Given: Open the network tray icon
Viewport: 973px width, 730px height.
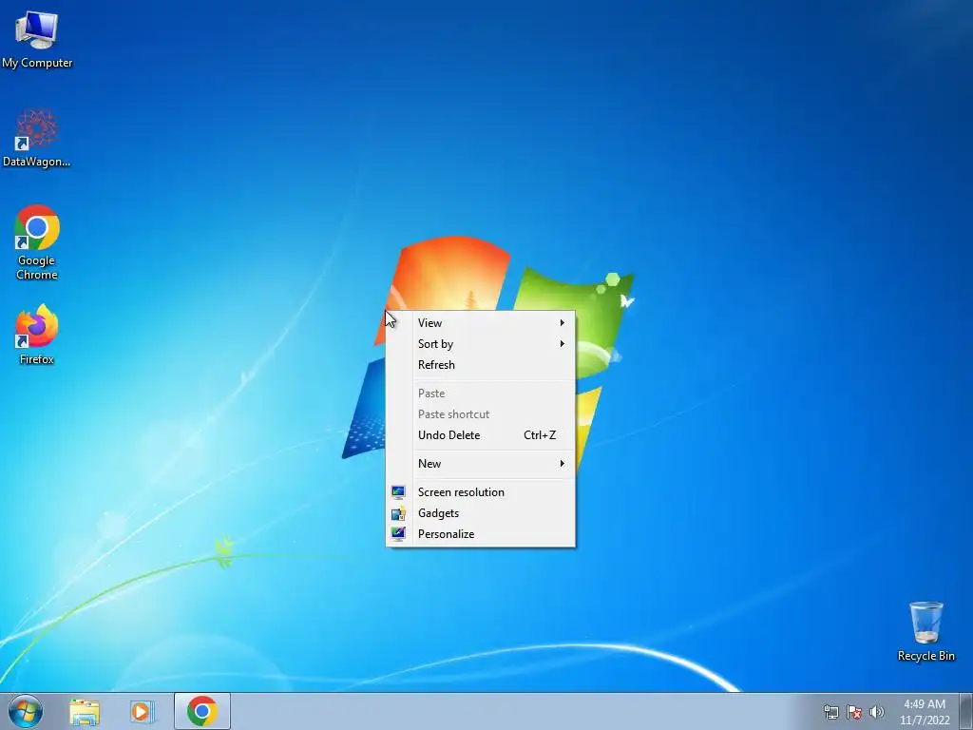Looking at the screenshot, I should [830, 712].
